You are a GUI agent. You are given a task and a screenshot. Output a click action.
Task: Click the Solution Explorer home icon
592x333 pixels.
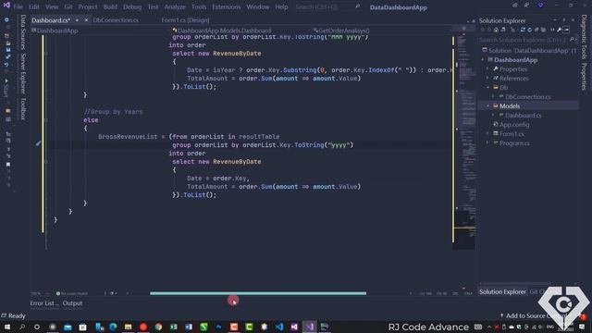point(496,30)
